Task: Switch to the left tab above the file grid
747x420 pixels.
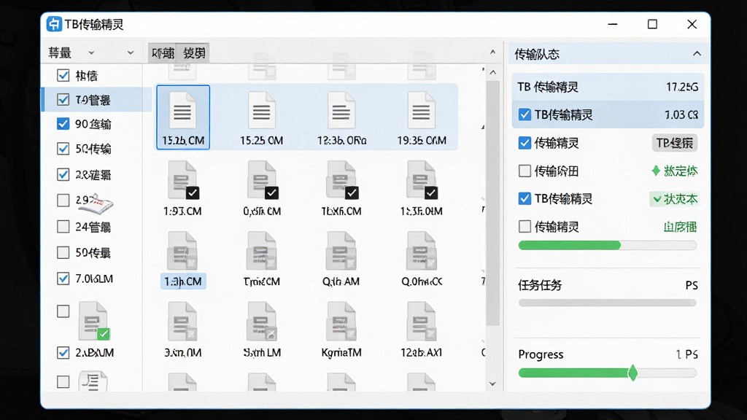Action: point(163,52)
